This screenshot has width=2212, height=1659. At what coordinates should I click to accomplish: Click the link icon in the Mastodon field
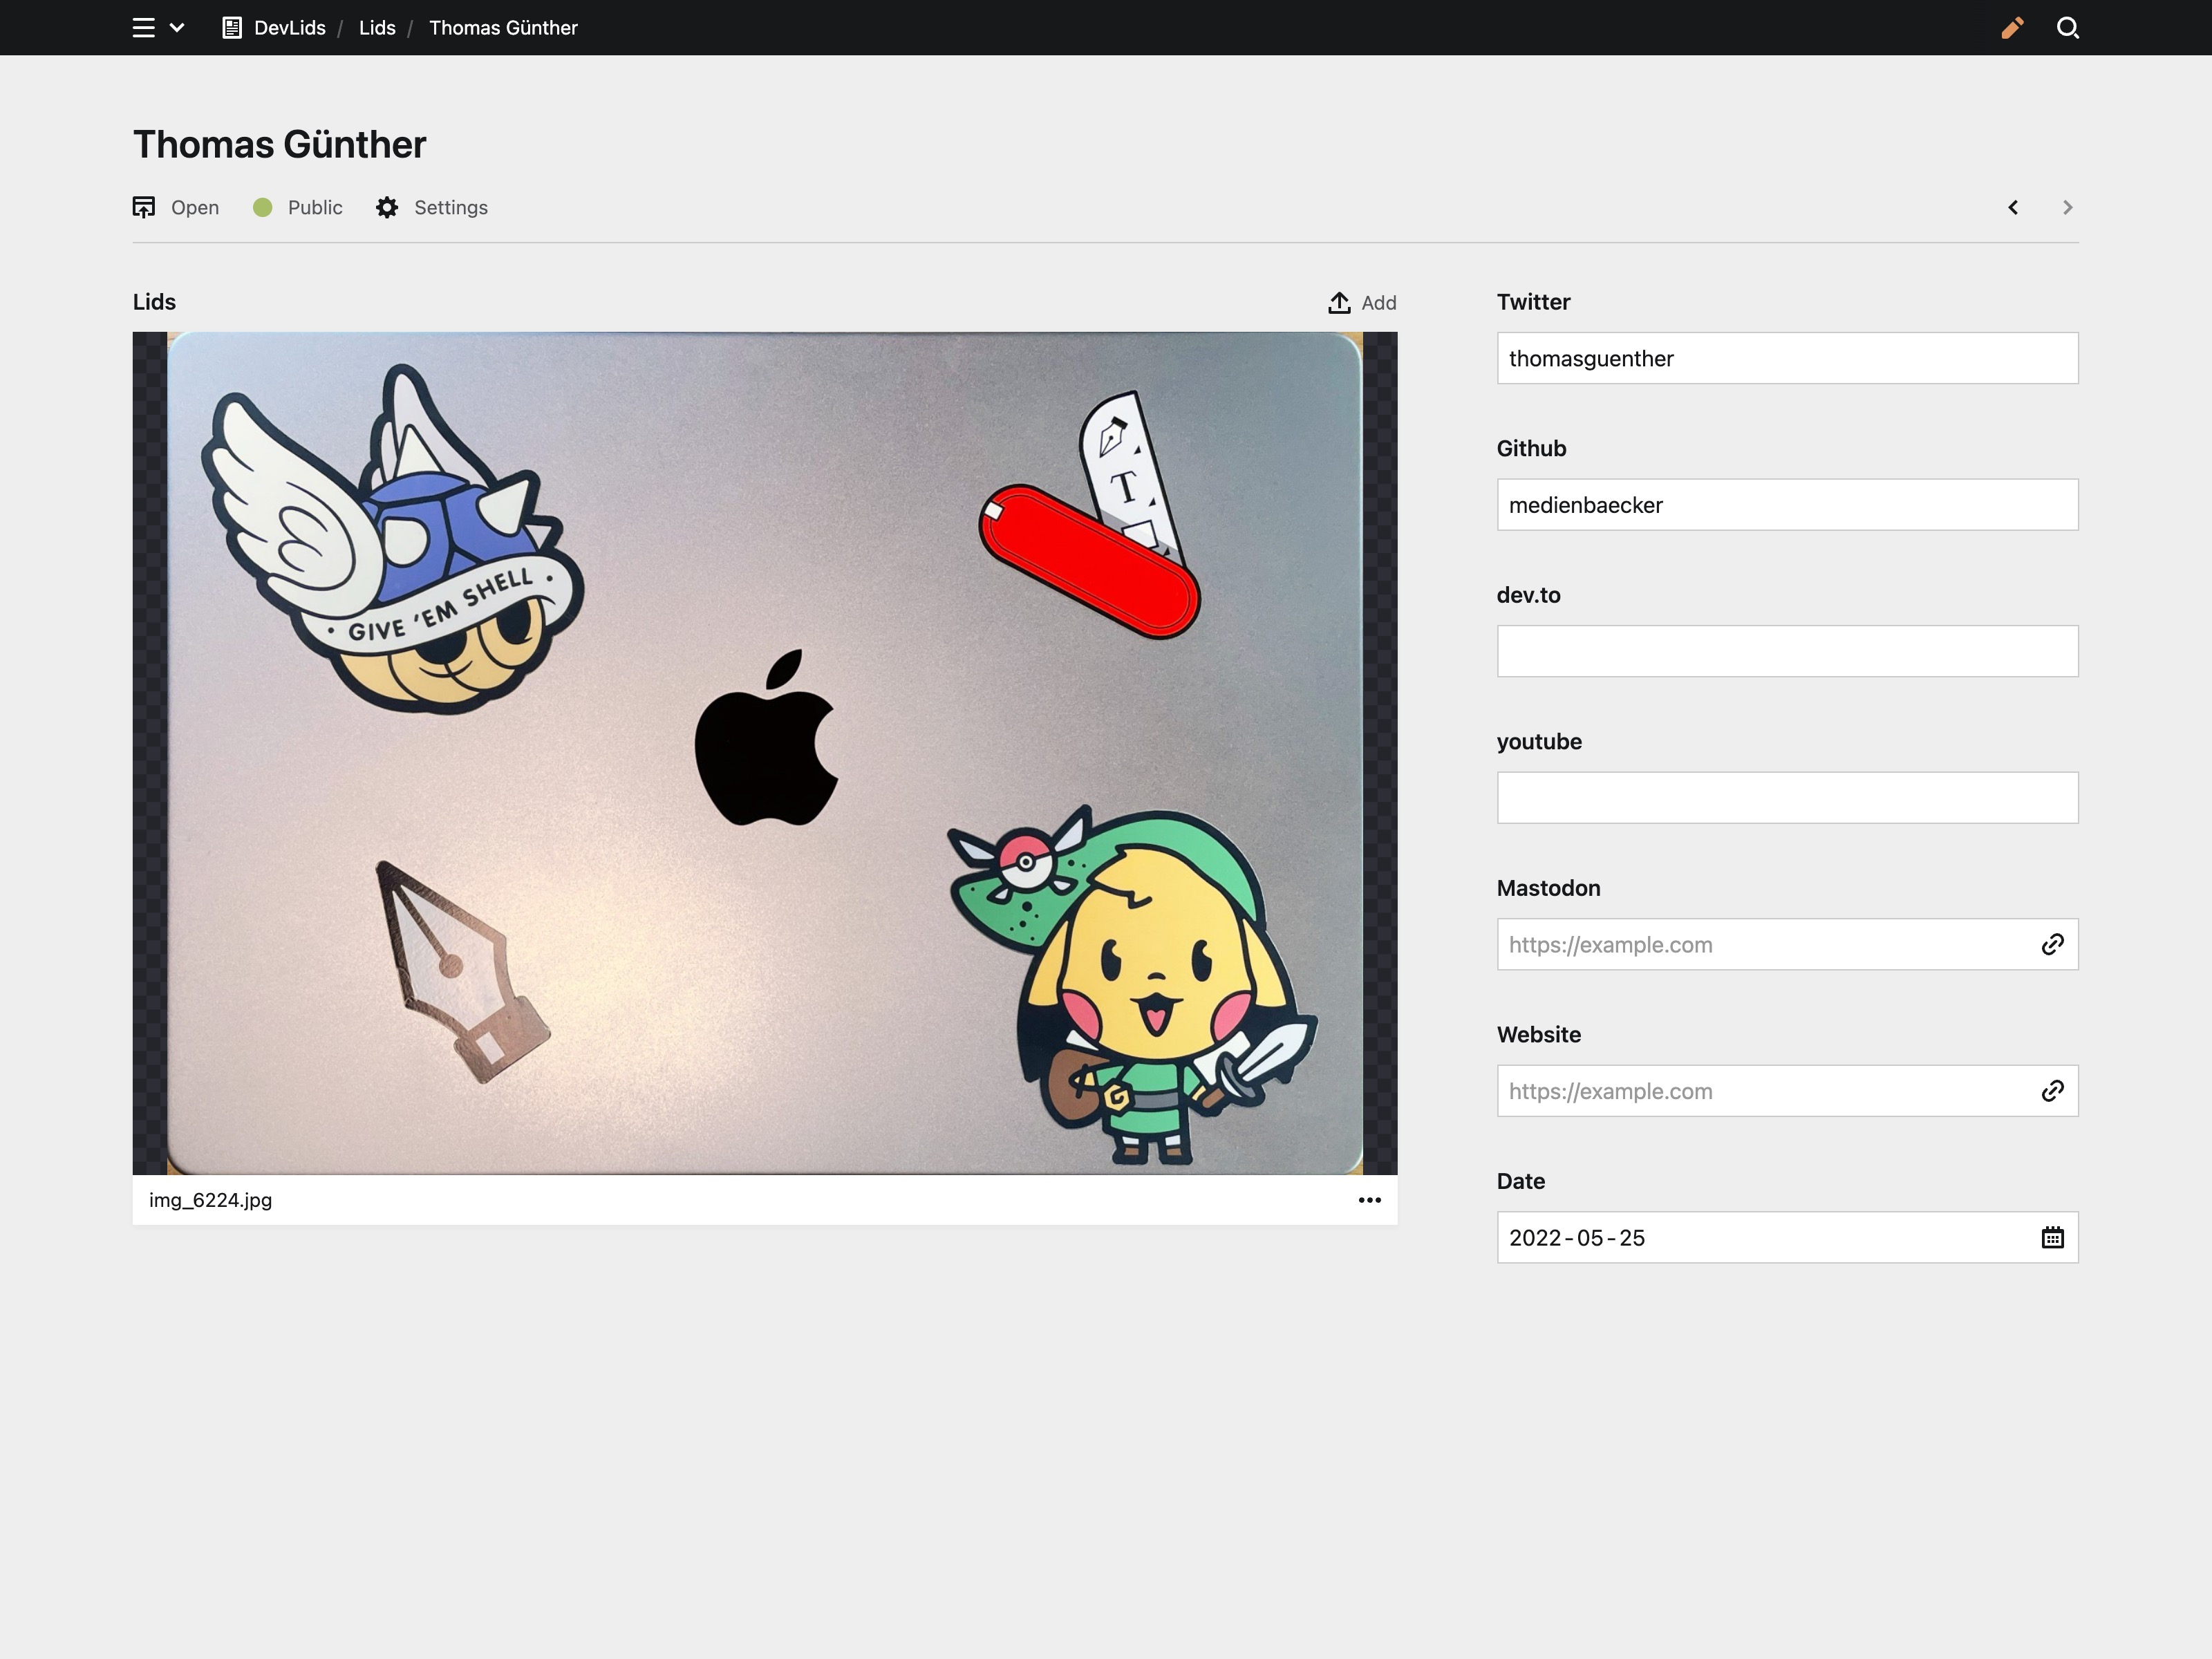2052,944
